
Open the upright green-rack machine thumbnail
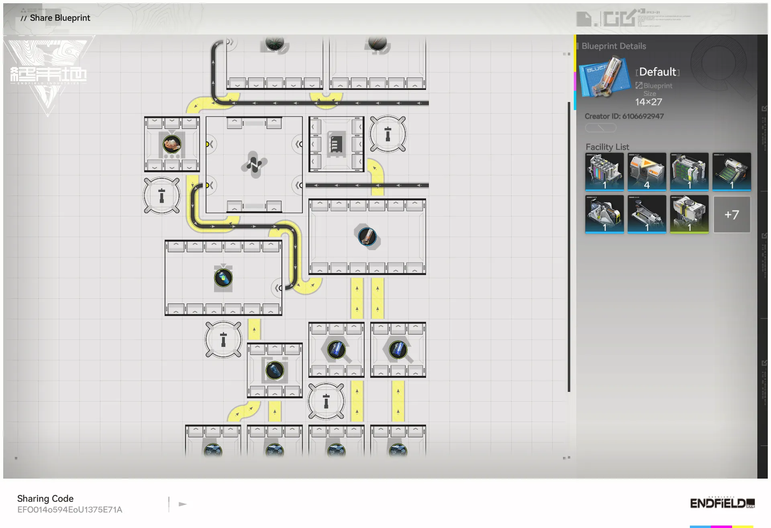tap(689, 171)
